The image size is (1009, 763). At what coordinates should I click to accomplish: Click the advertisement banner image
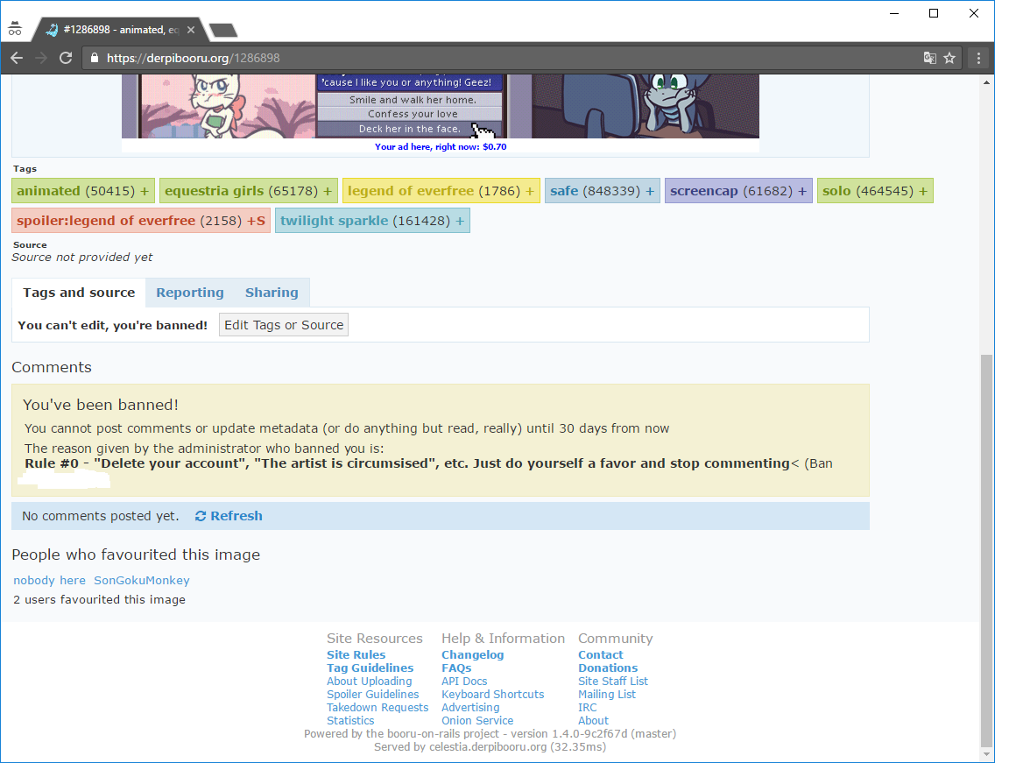pyautogui.click(x=441, y=106)
